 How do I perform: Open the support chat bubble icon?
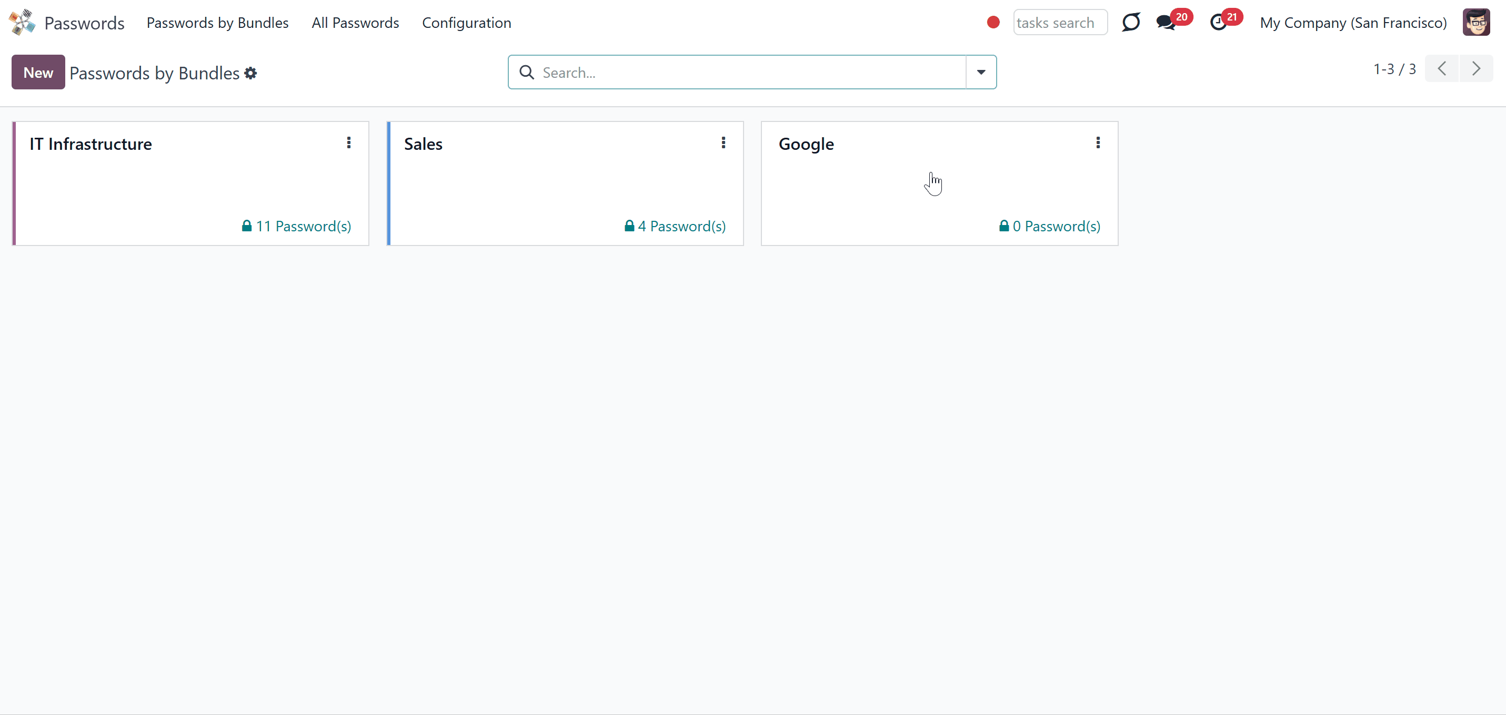tap(1131, 22)
